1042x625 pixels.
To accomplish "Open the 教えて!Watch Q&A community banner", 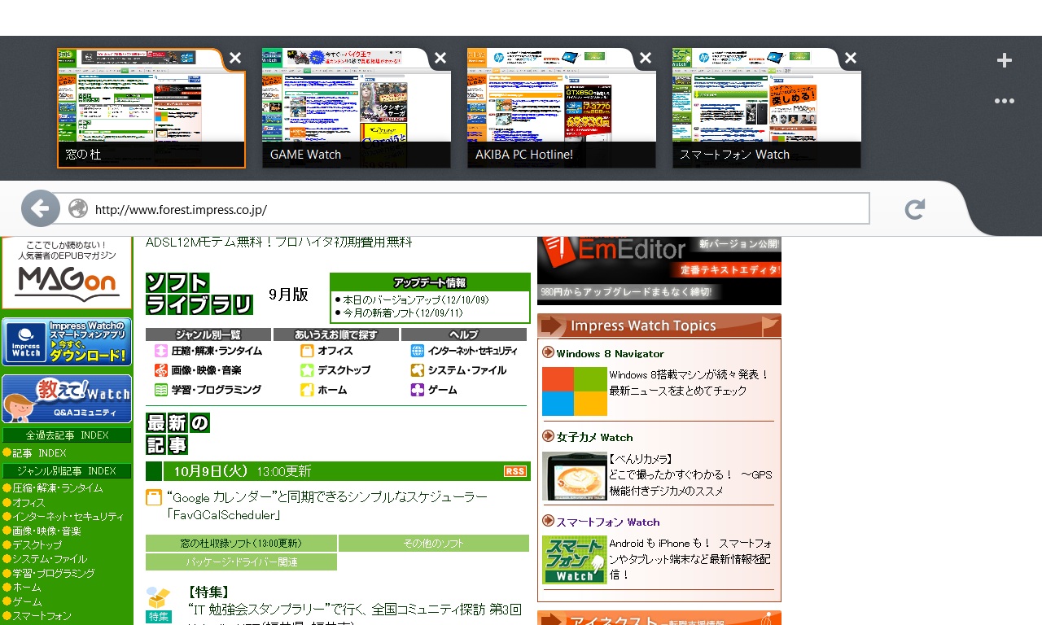I will point(67,398).
